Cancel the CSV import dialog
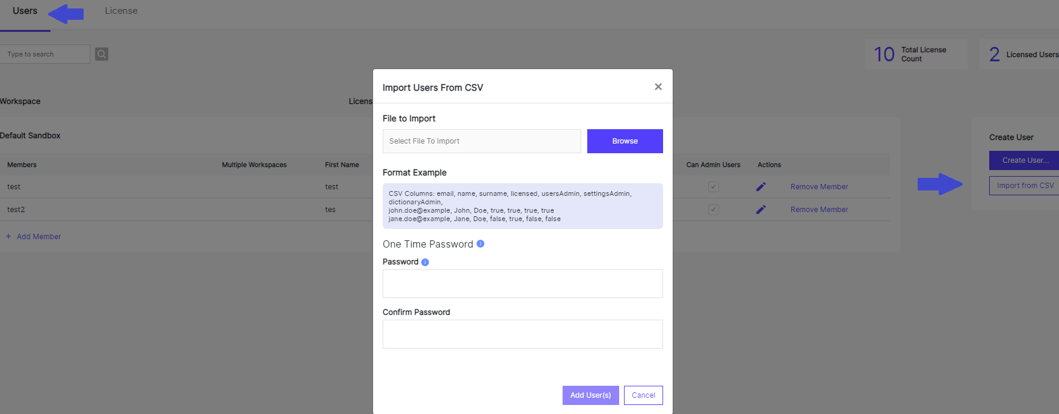Screen dimensions: 1059x414 [643, 395]
